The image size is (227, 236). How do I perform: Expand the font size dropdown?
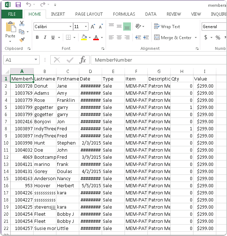[86, 27]
